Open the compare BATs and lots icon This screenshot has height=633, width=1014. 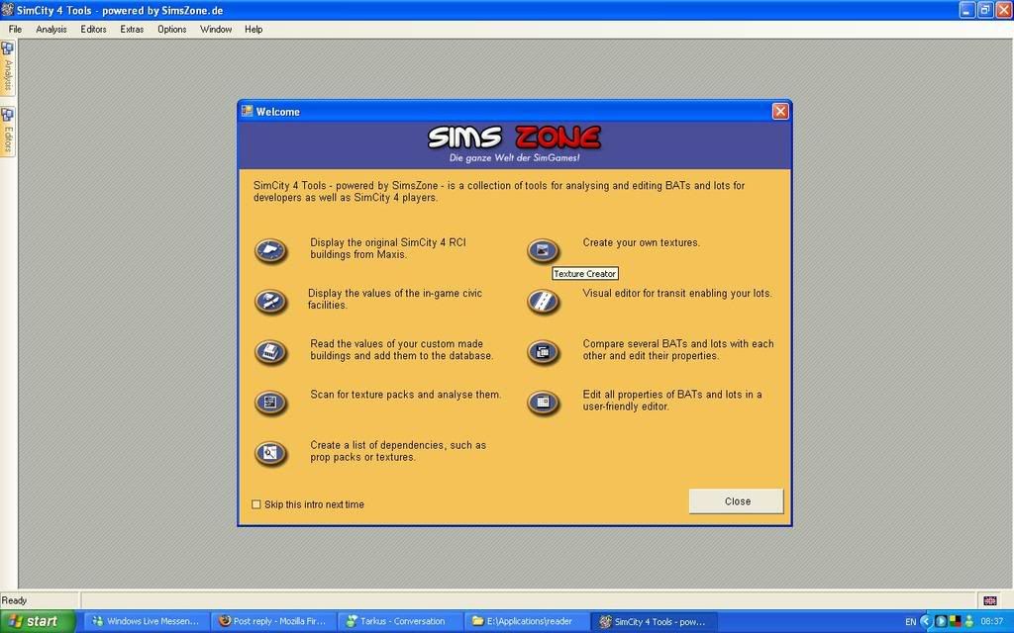[543, 352]
